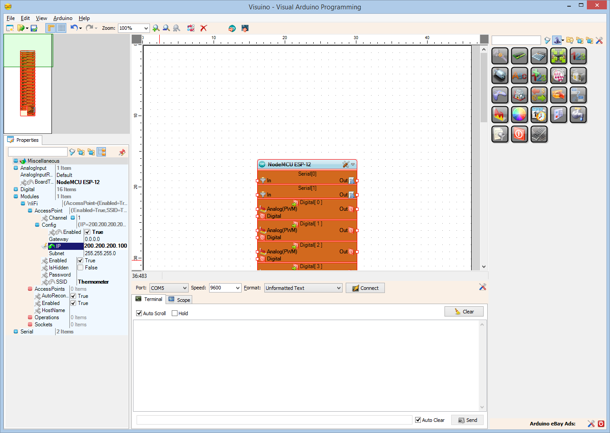
Task: Toggle the grid display button
Action: pos(61,28)
